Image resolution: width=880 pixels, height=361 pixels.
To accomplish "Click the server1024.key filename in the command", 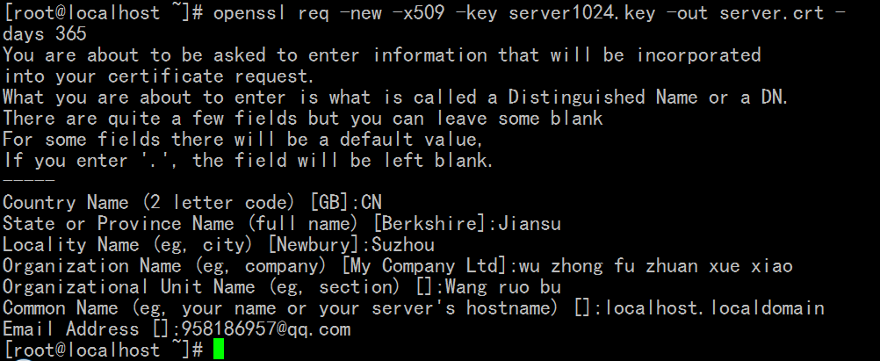I will coord(581,12).
